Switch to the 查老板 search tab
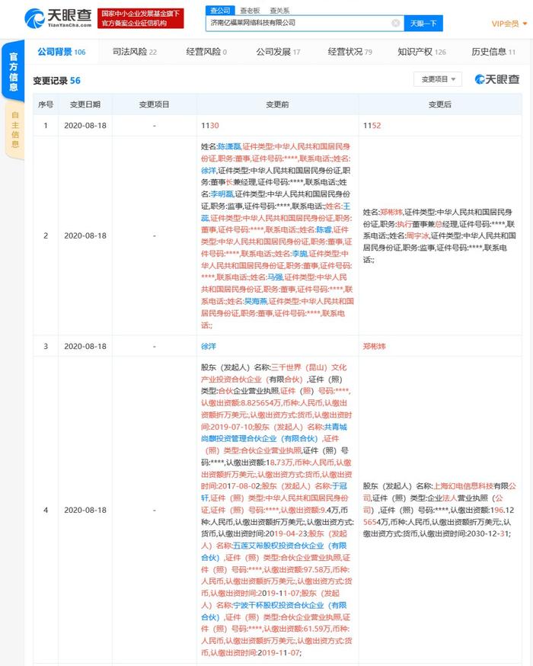 click(250, 10)
